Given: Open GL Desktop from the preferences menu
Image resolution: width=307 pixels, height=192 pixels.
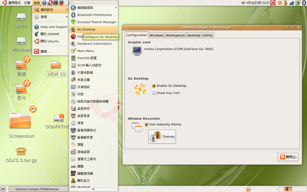Looking at the screenshot, I should click(x=94, y=29).
